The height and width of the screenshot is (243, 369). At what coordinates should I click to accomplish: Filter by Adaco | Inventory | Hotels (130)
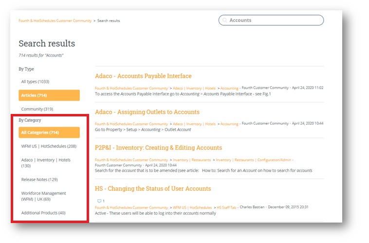(46, 163)
